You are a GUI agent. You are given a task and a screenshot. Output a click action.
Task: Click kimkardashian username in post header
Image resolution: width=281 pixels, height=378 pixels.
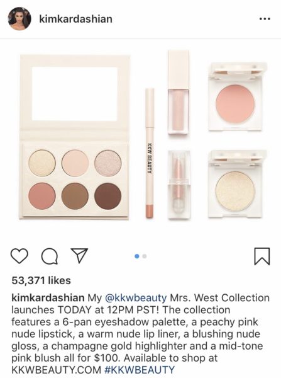75,19
